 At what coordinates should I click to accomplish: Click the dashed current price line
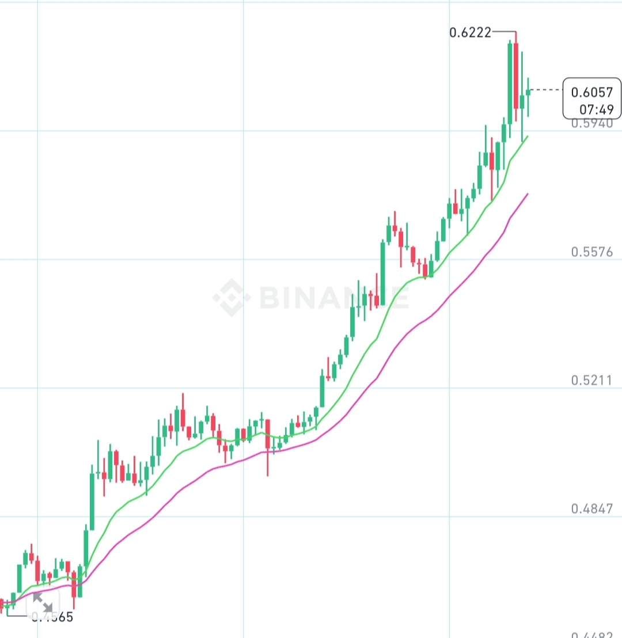pos(547,89)
